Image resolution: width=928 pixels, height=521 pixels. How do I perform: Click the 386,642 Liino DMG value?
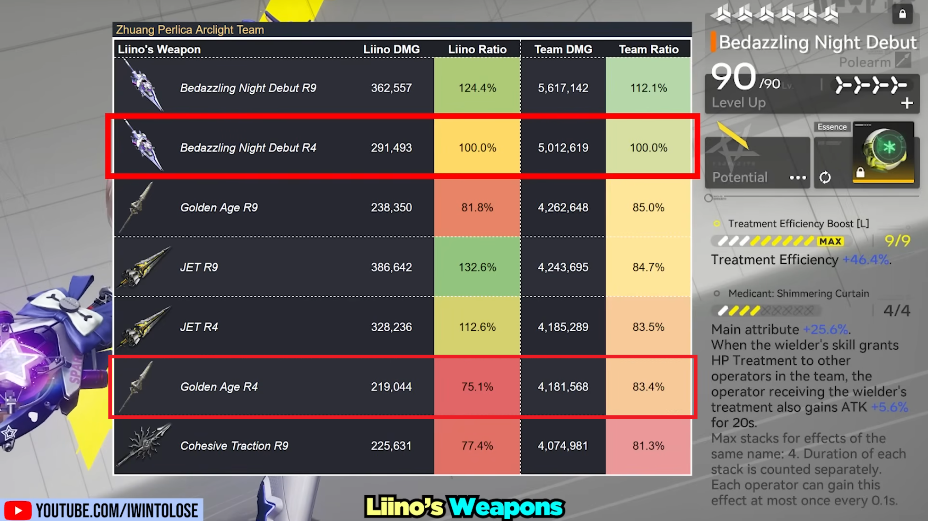click(391, 267)
